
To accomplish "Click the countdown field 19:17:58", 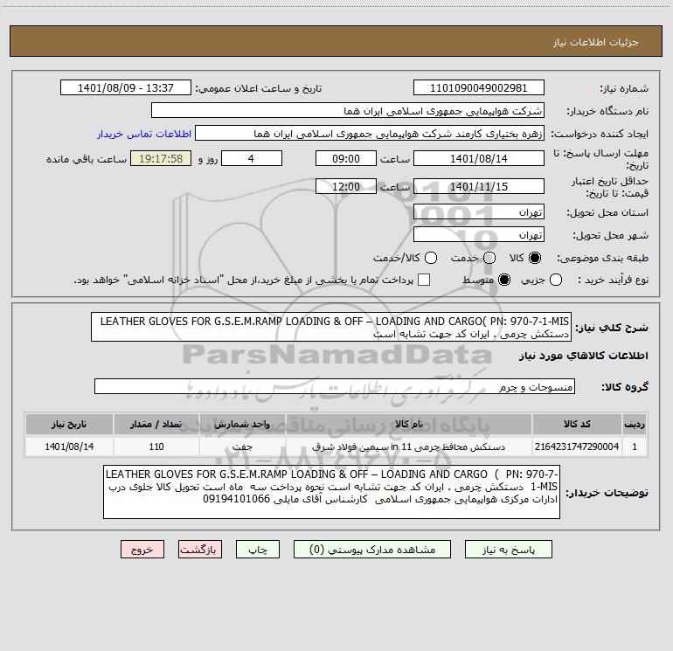I will coord(161,158).
